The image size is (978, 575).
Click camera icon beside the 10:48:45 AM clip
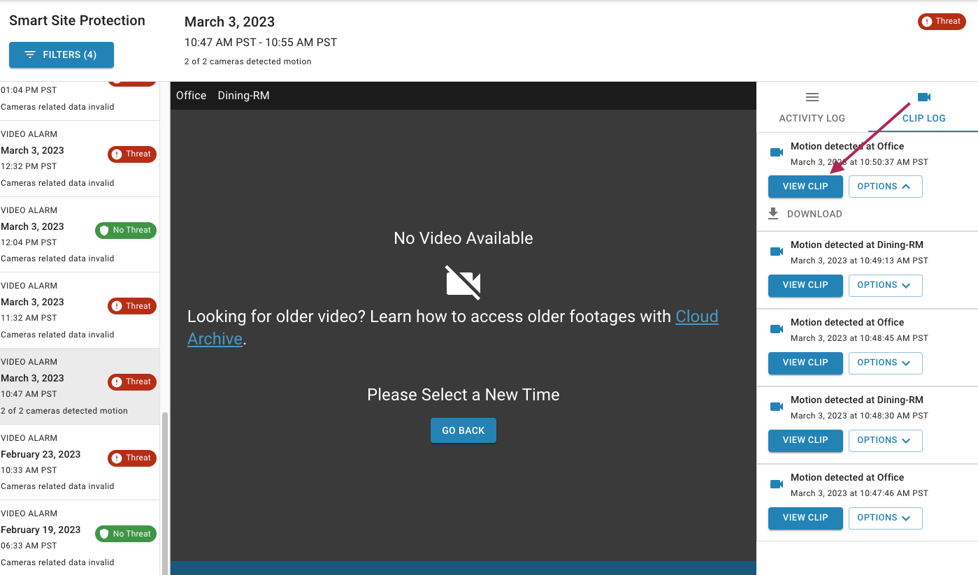[776, 328]
